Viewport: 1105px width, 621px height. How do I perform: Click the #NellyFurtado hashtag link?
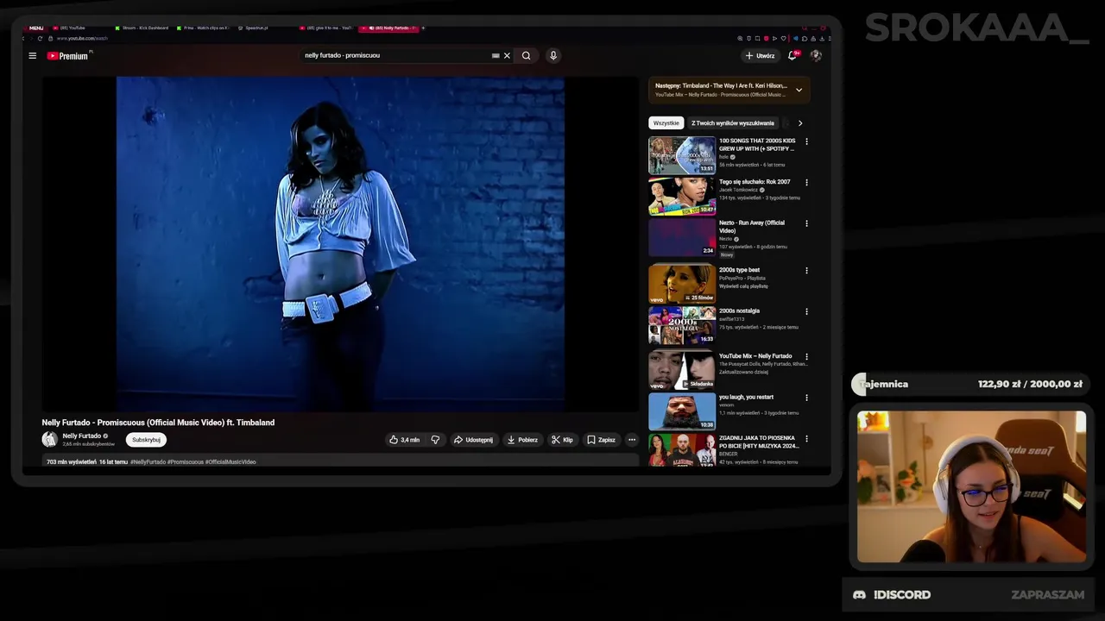(x=148, y=462)
